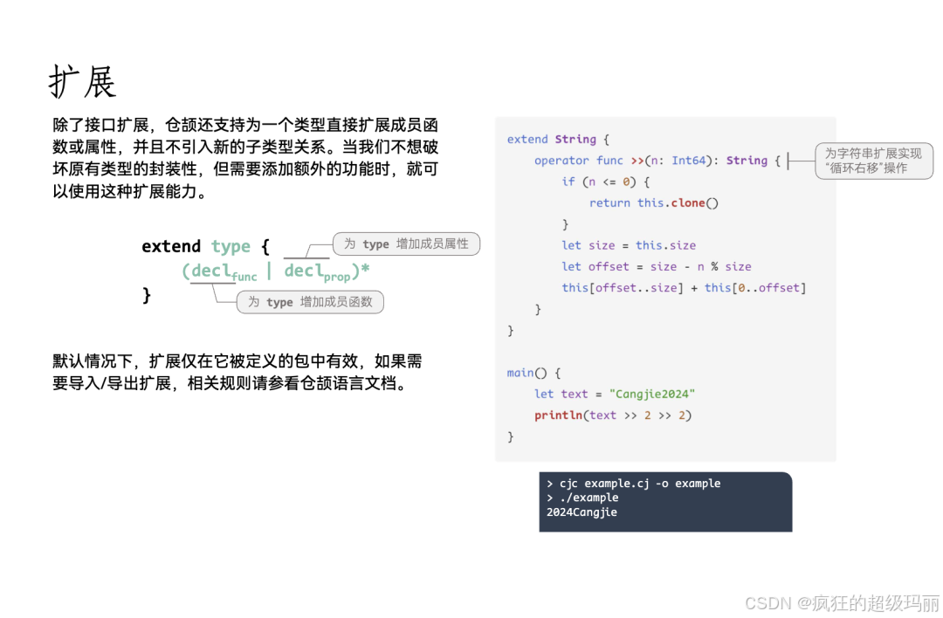The height and width of the screenshot is (618, 943).
Task: Click the code line 'extend String {'
Action: 558,140
